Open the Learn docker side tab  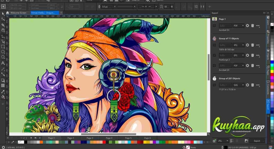click(x=268, y=21)
